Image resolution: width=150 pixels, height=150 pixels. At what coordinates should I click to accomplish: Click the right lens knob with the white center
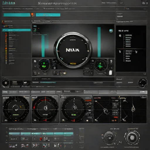pyautogui.click(x=132, y=138)
